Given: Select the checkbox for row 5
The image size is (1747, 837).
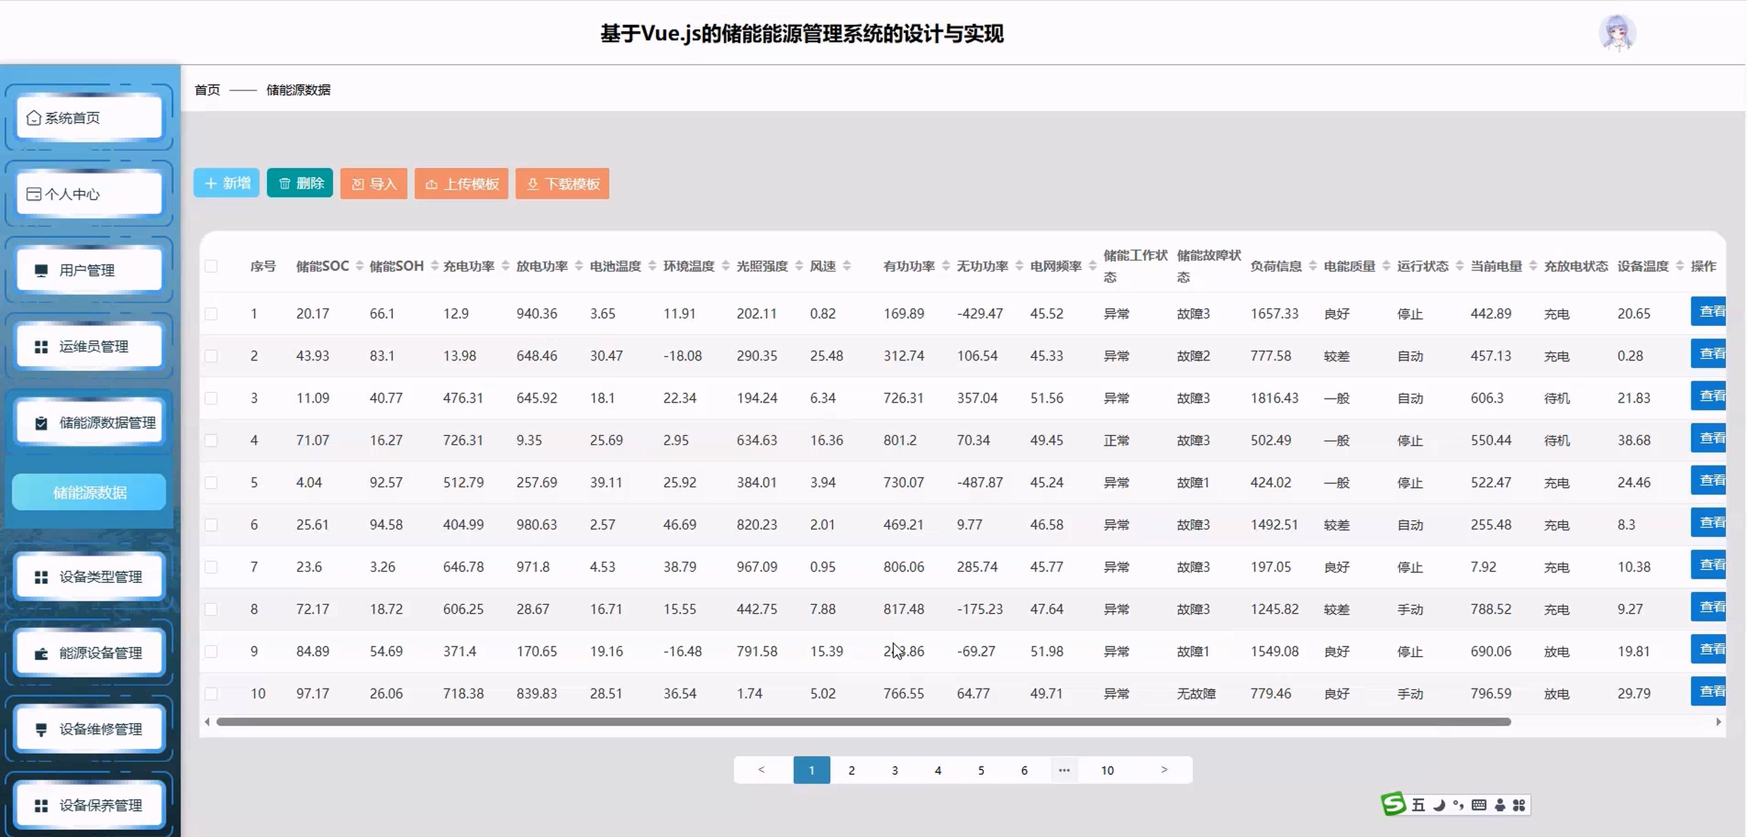Looking at the screenshot, I should [x=211, y=483].
